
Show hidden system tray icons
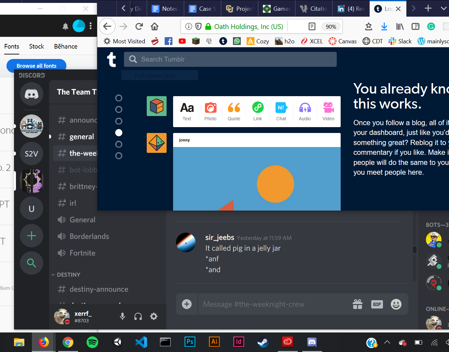click(387, 342)
